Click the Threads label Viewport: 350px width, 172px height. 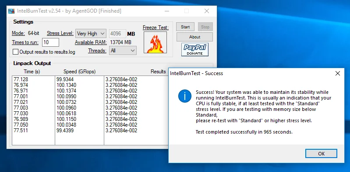[97, 51]
